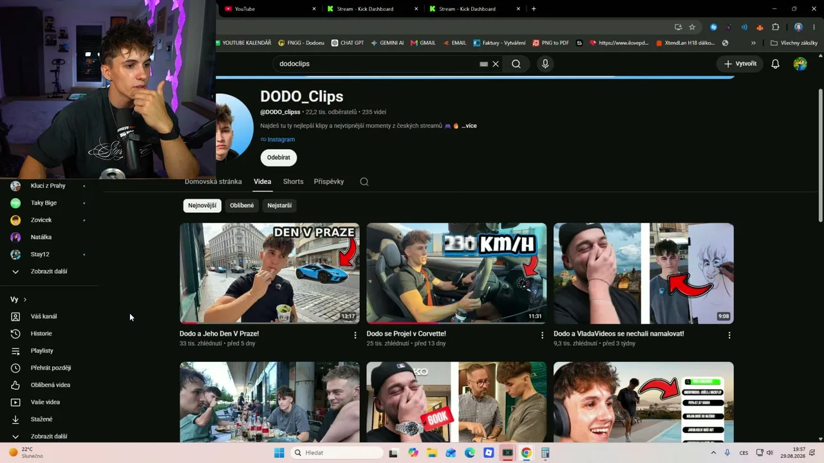Image resolution: width=824 pixels, height=463 pixels.
Task: Open options for Dodo a Jeho Den V Praze
Action: point(355,335)
